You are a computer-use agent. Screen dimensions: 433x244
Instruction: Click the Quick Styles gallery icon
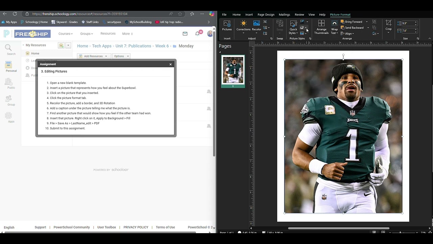click(293, 24)
